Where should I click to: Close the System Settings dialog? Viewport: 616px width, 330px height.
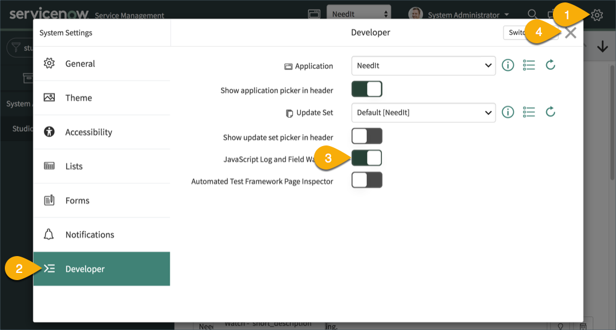(x=570, y=33)
